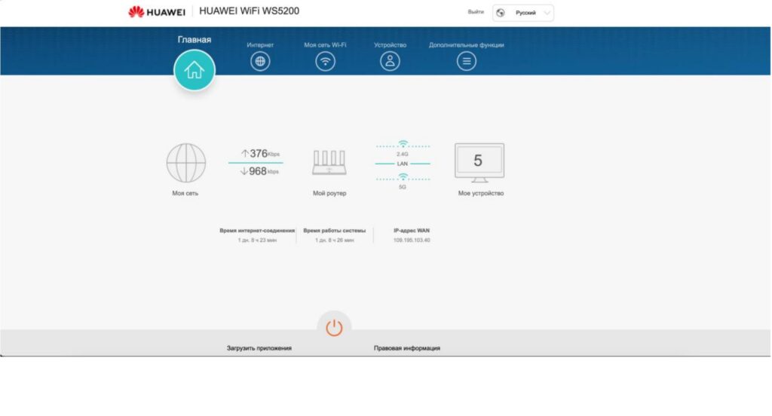The width and height of the screenshot is (772, 416).
Task: Open the Интернет globe icon
Action: (x=260, y=62)
